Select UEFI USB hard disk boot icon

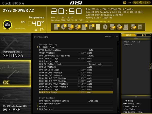tap(71, 27)
